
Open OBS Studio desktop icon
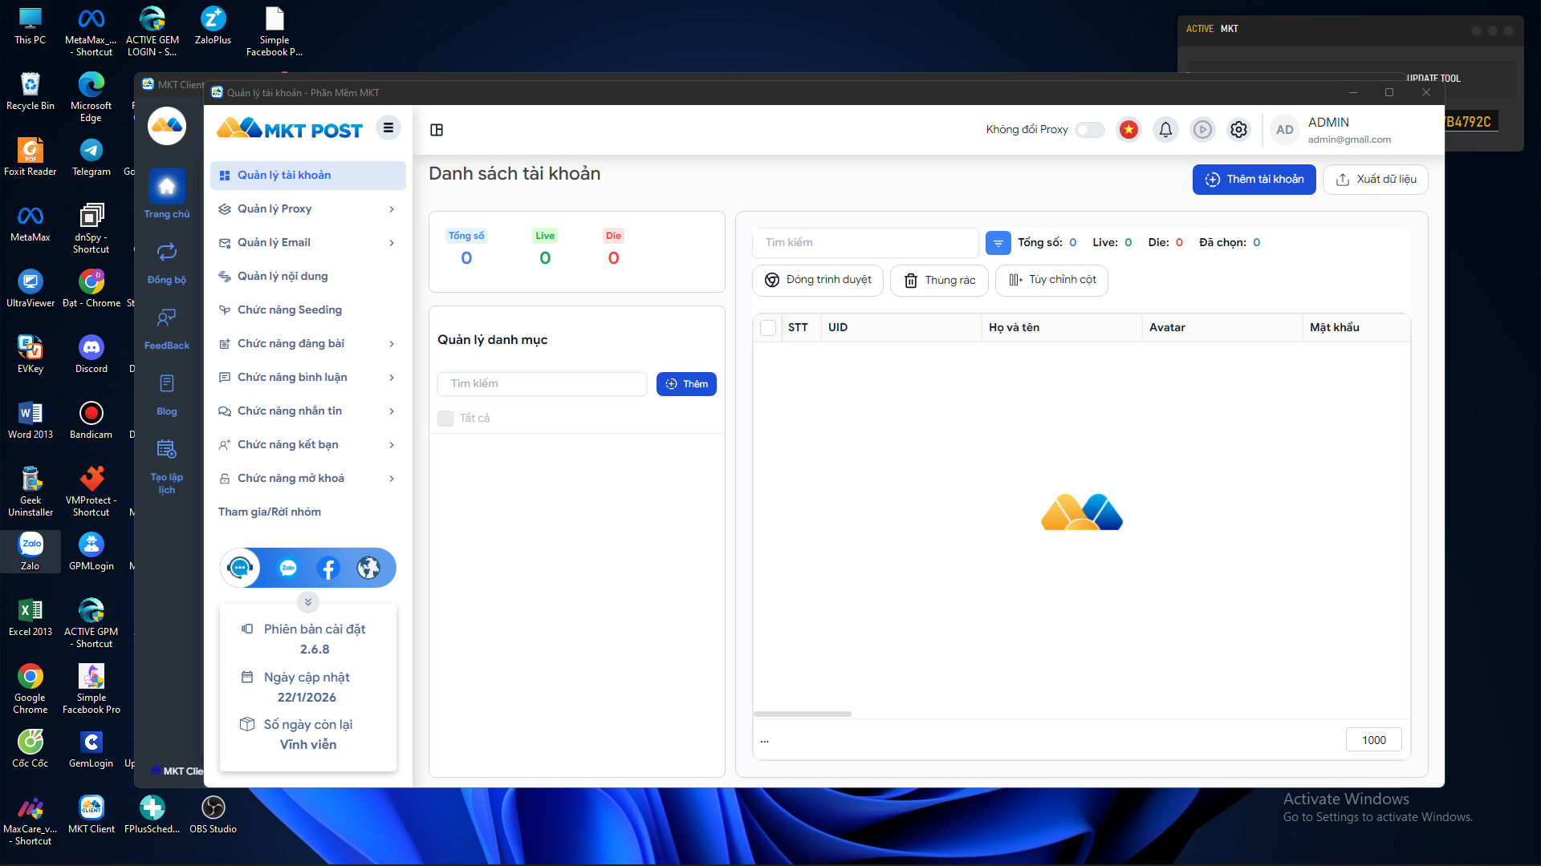213,815
